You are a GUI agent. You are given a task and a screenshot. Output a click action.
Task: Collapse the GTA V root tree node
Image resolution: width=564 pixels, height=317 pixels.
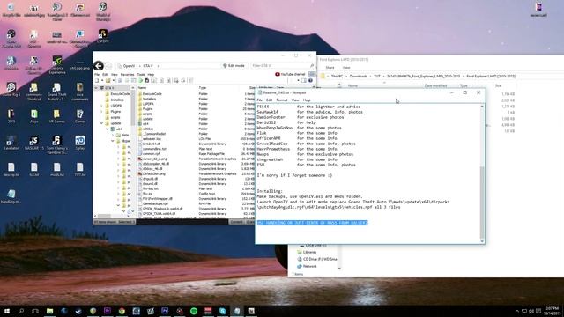(96, 88)
